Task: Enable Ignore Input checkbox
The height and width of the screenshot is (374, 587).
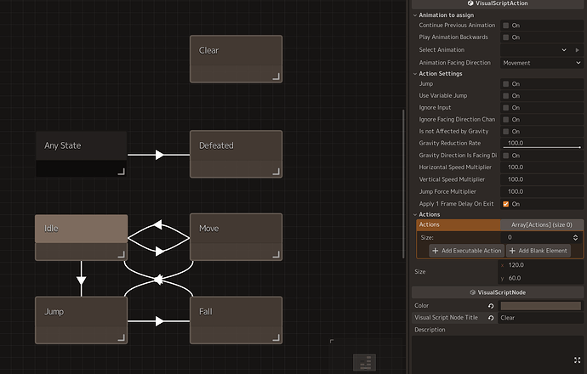Action: tap(506, 108)
